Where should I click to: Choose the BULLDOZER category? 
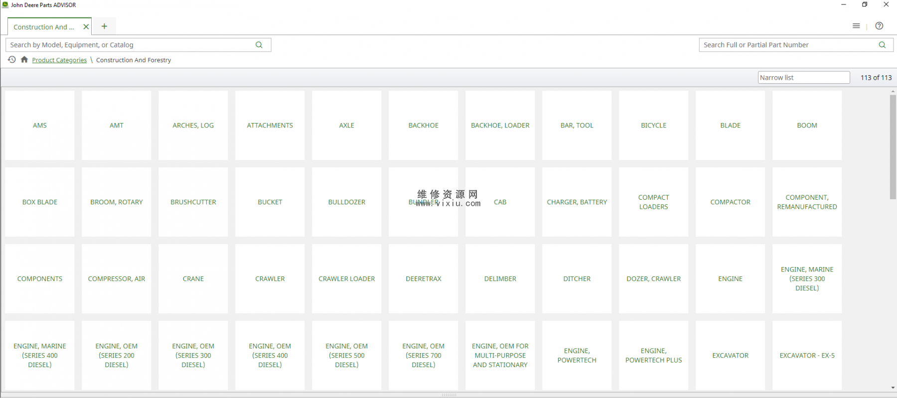[x=347, y=202]
